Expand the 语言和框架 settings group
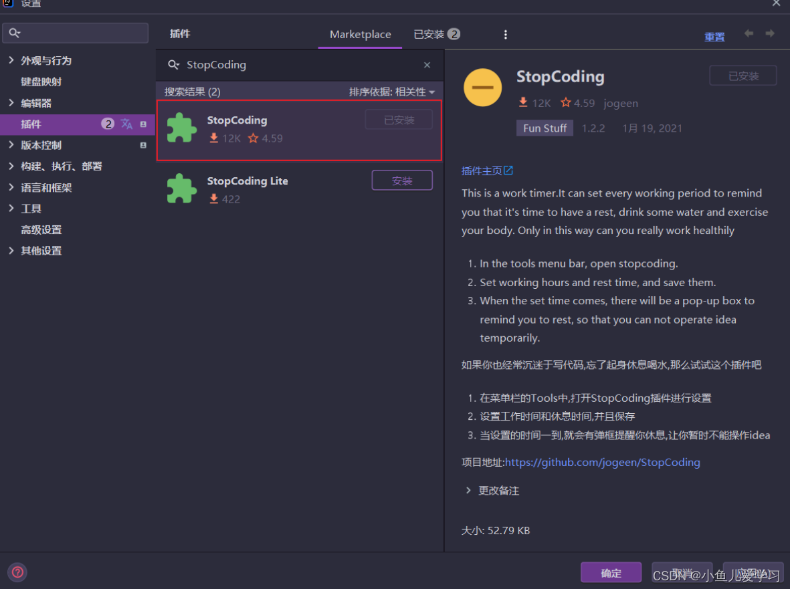This screenshot has height=589, width=790. point(11,187)
